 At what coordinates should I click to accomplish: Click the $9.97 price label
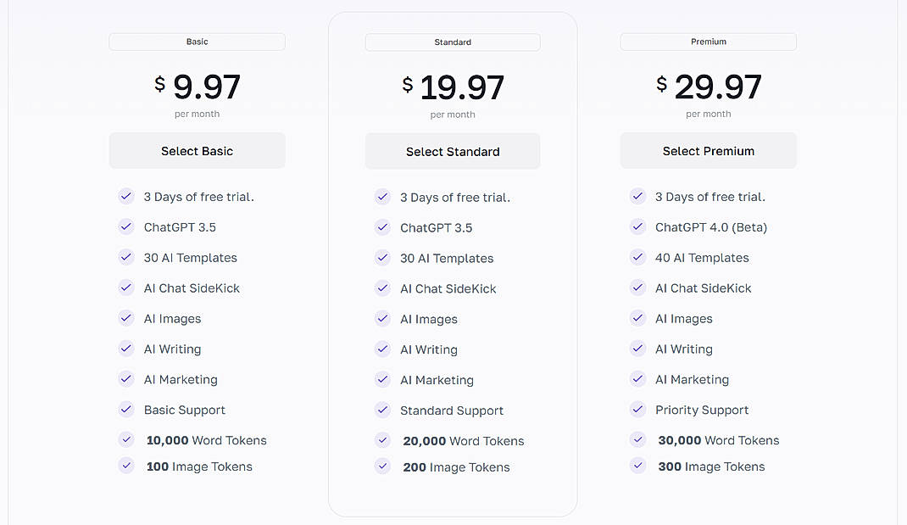click(x=197, y=83)
